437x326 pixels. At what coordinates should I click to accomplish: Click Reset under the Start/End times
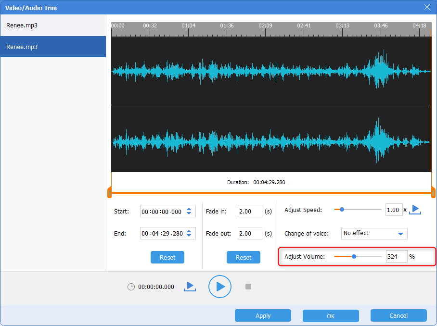[x=167, y=257]
